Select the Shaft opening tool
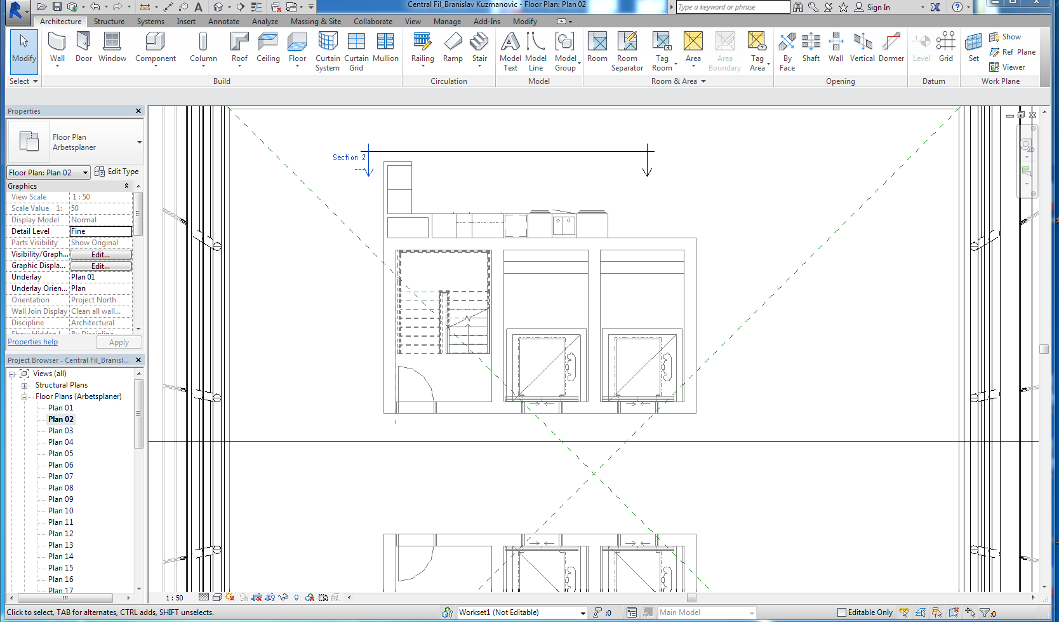Image resolution: width=1059 pixels, height=622 pixels. pyautogui.click(x=811, y=48)
